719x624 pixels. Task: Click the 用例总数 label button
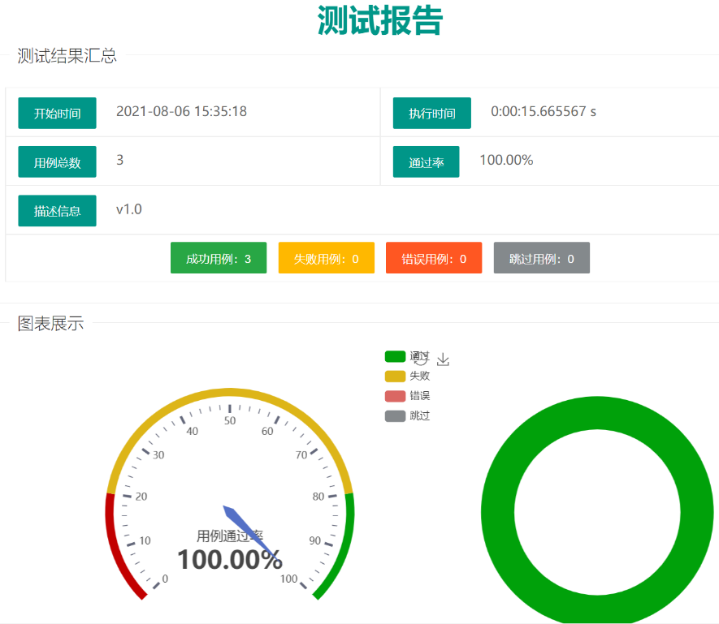(x=57, y=162)
